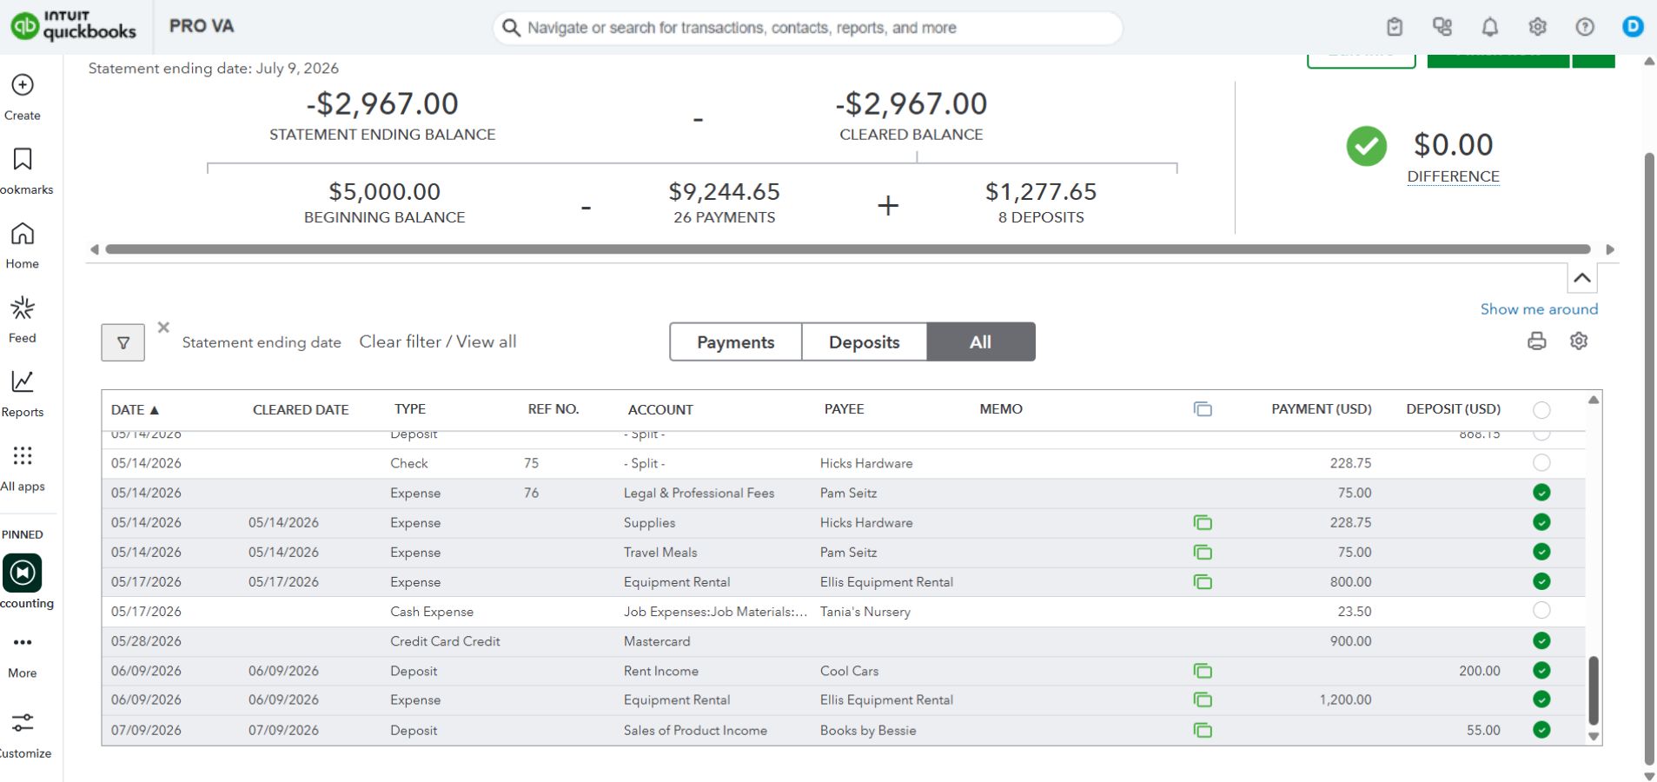Image resolution: width=1657 pixels, height=782 pixels.
Task: Click Clear filter / View all link
Action: click(438, 341)
